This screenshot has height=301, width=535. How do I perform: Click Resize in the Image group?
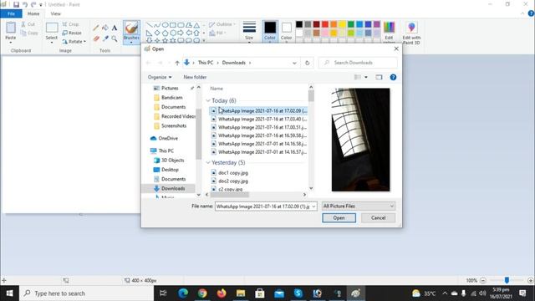(x=72, y=33)
